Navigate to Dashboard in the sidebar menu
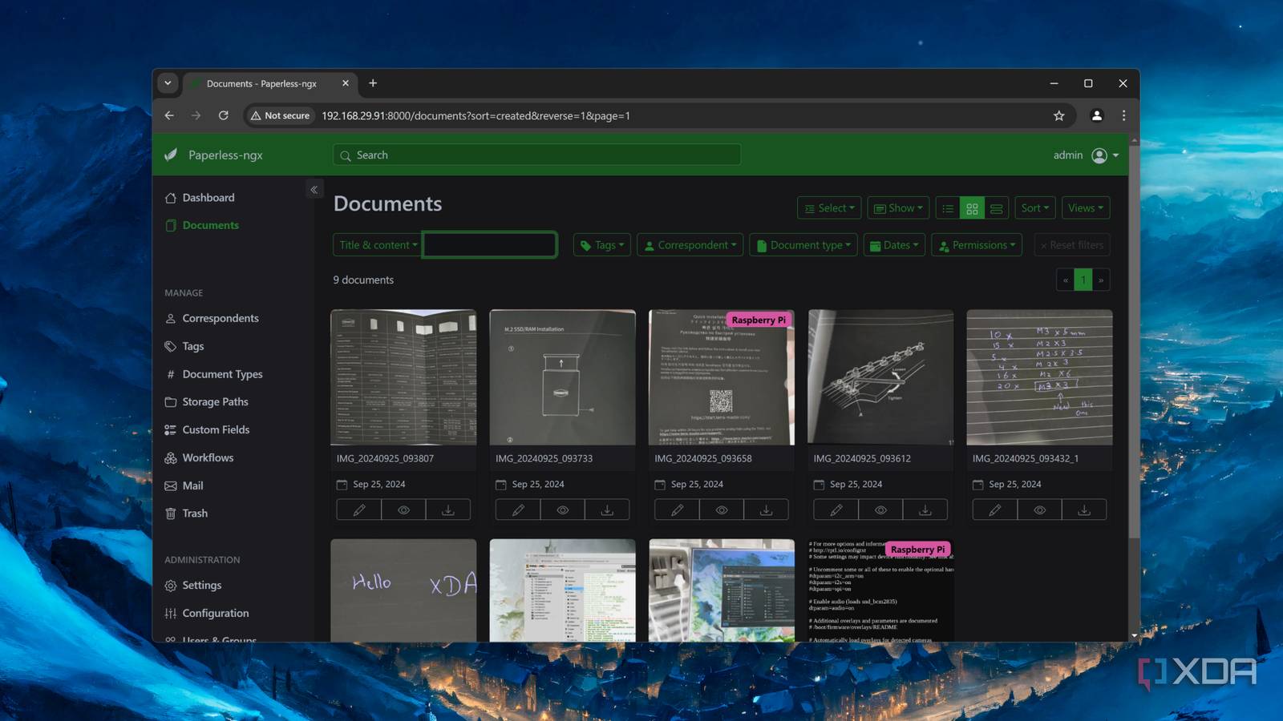Screen dimensions: 1283x721 (208, 197)
